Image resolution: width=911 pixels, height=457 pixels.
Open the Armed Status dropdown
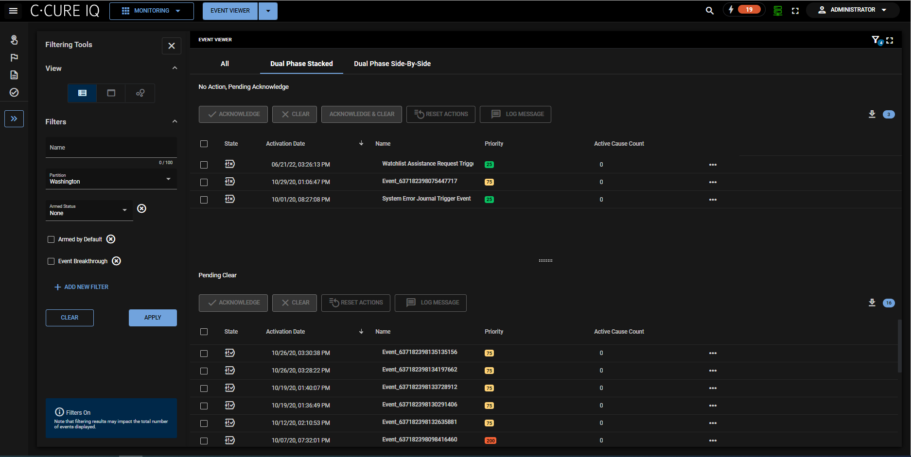[89, 210]
